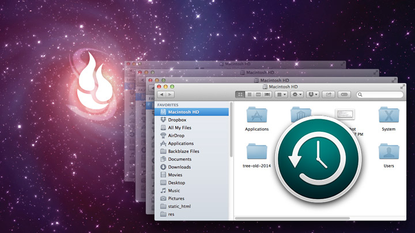Open the Dropbox toolbar dropdown
The image size is (415, 233).
click(x=312, y=94)
